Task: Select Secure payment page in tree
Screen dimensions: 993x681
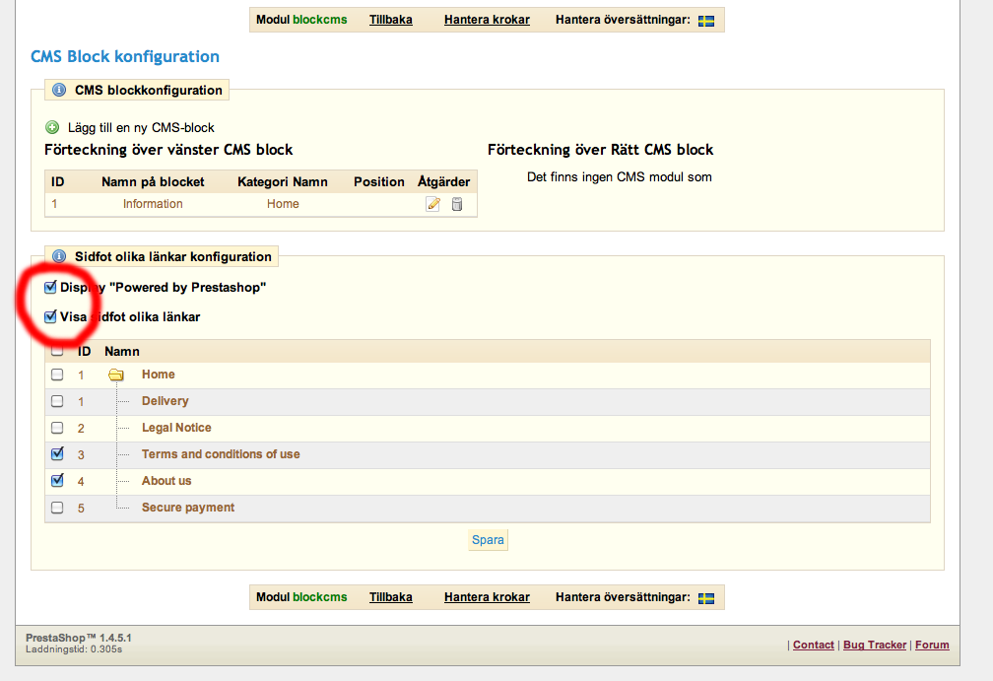Action: (x=188, y=508)
